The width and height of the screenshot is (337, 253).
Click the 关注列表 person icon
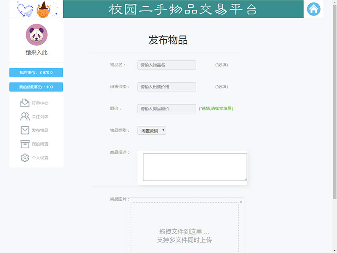click(26, 117)
